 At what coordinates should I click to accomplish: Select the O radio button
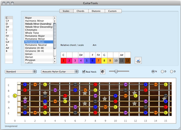tap(172, 71)
